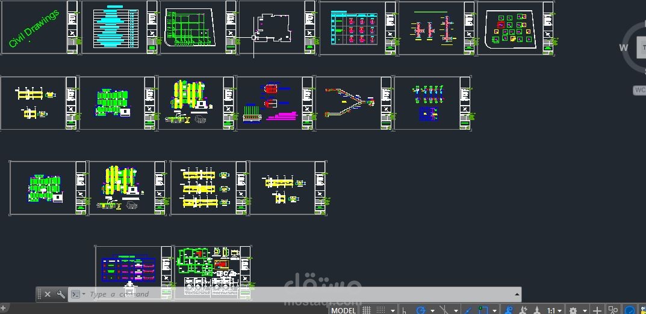Close the command line window
Image resolution: width=646 pixels, height=314 pixels.
coord(48,294)
